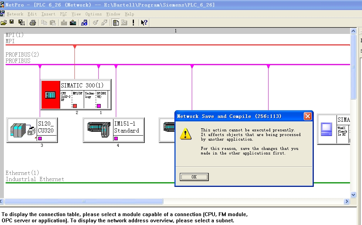The width and height of the screenshot is (362, 225).
Task: Click vertical scrollbar up arrow
Action: coord(353,31)
